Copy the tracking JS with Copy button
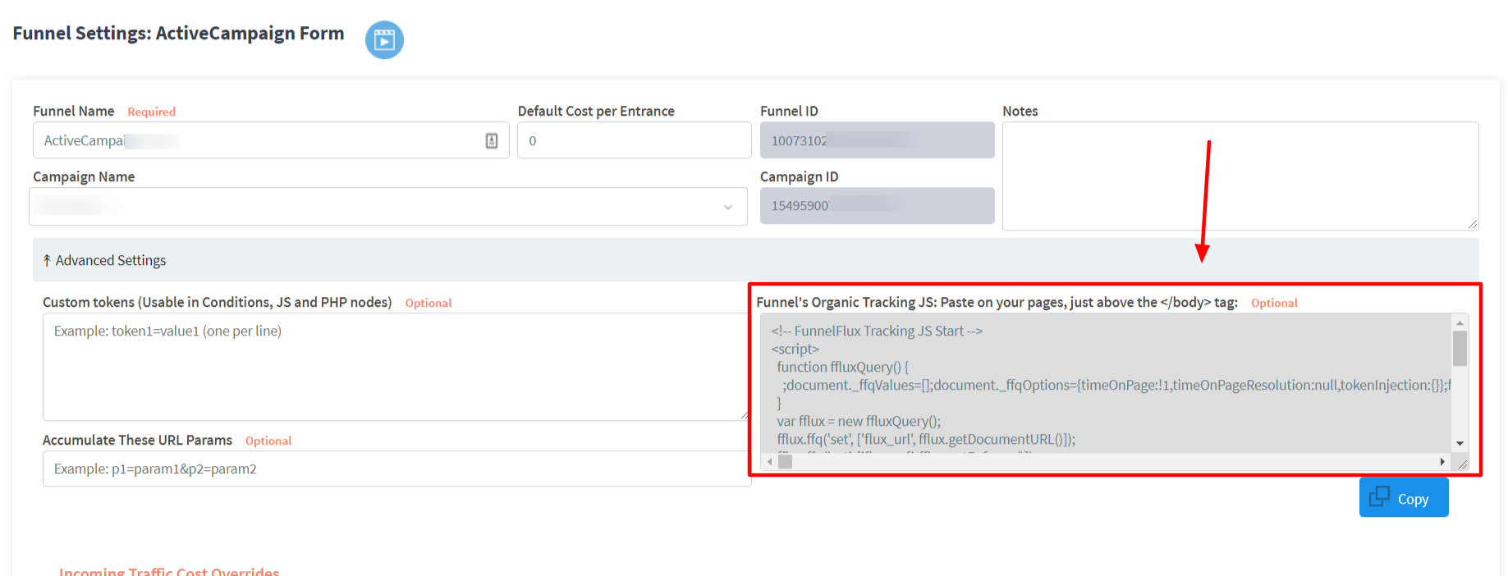Viewport: 1508px width, 576px height. click(x=1403, y=498)
